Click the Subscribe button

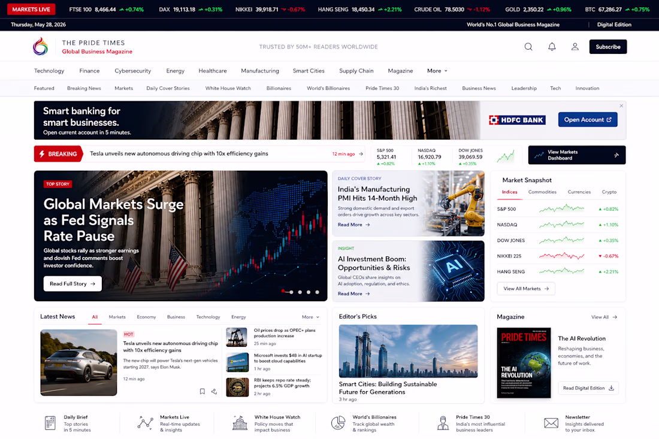607,47
